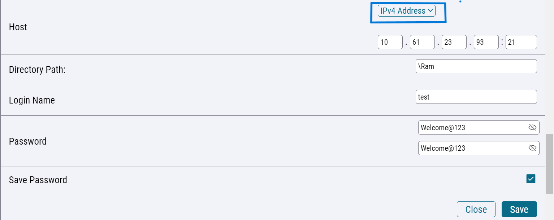Reveal the confirm password using eye icon
This screenshot has width=554, height=220.
point(532,148)
